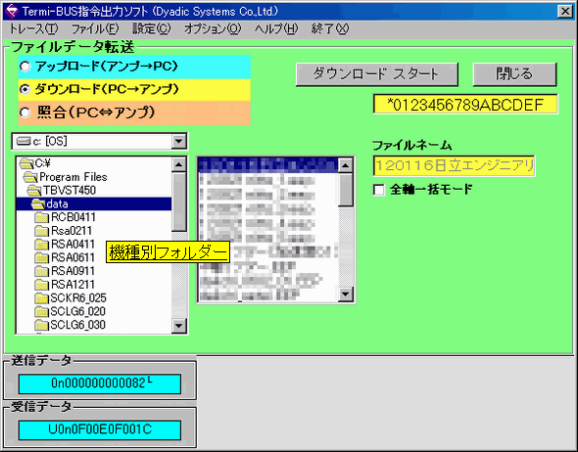Select the アップロード(アンプ→PC) radio button
This screenshot has height=452, width=578.
(24, 67)
